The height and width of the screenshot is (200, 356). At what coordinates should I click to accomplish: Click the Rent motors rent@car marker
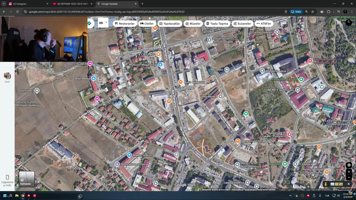click(117, 164)
